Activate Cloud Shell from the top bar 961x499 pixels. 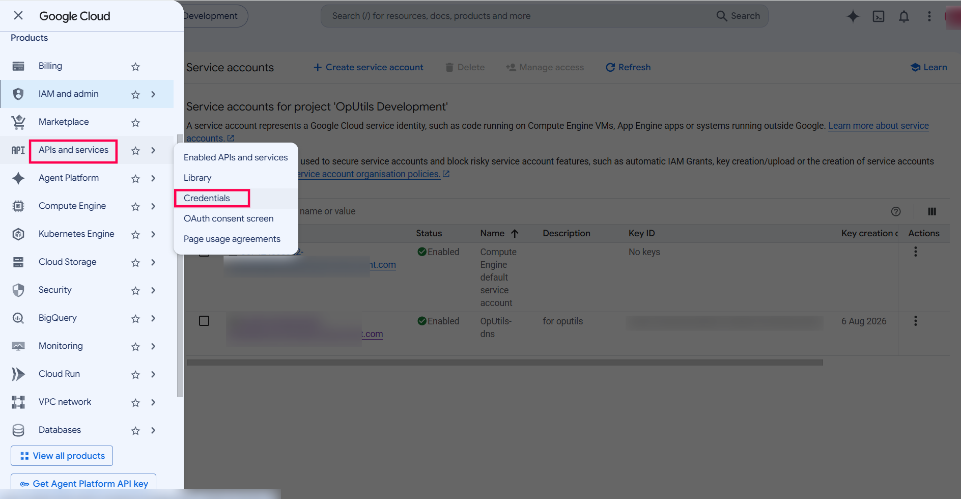pyautogui.click(x=879, y=16)
